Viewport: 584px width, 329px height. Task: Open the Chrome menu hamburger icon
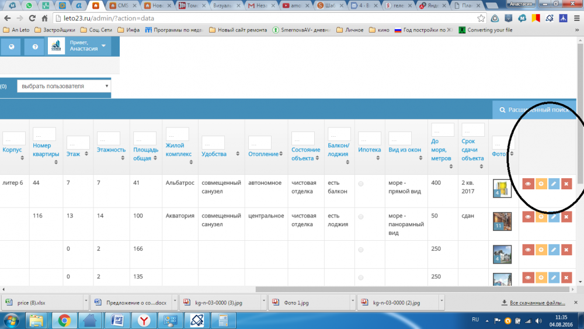(x=576, y=18)
